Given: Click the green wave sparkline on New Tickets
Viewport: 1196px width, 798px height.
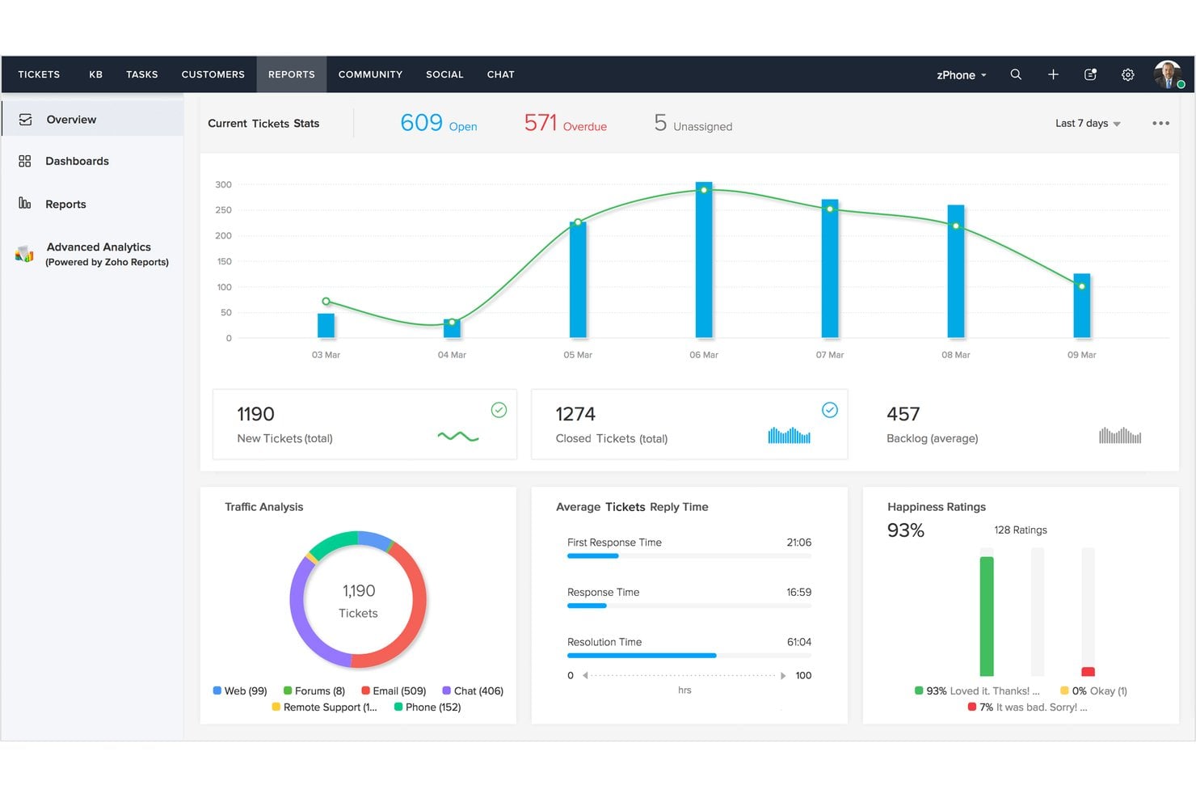Looking at the screenshot, I should pyautogui.click(x=458, y=437).
